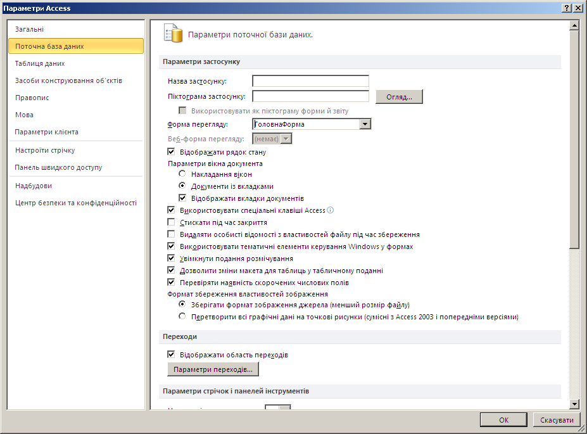The height and width of the screenshot is (434, 587).
Task: Expand the Форма перегляду dropdown
Action: tap(365, 124)
